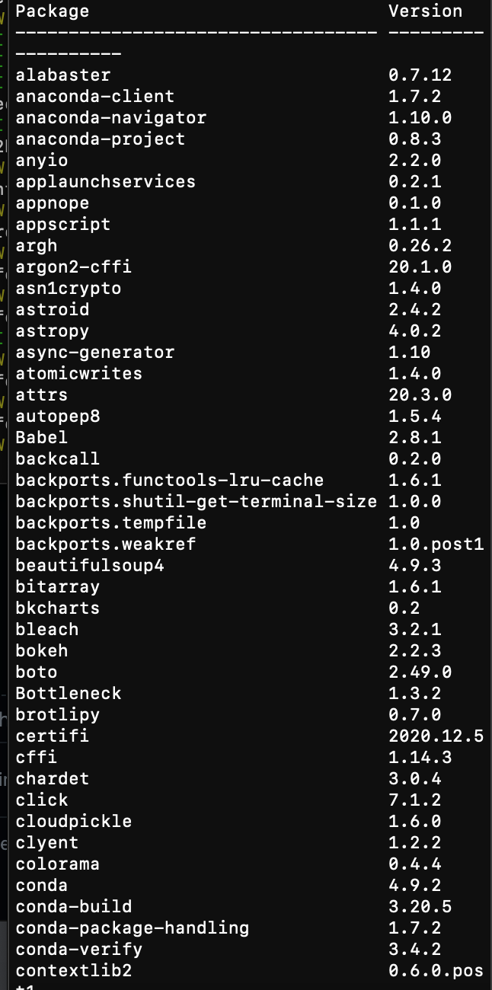
Task: Click the anaconda-navigator package entry
Action: (110, 118)
